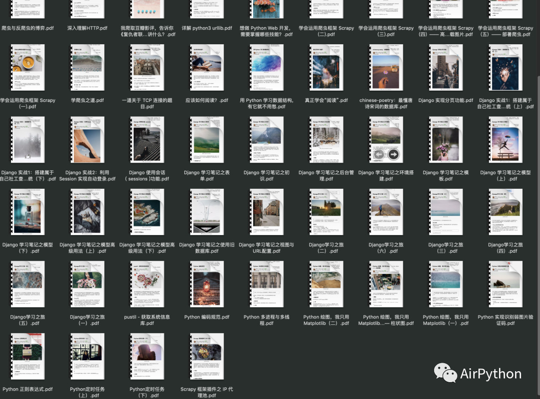
Task: Select the pustil 获取系统信息库 PDF icon
Action: click(148, 284)
